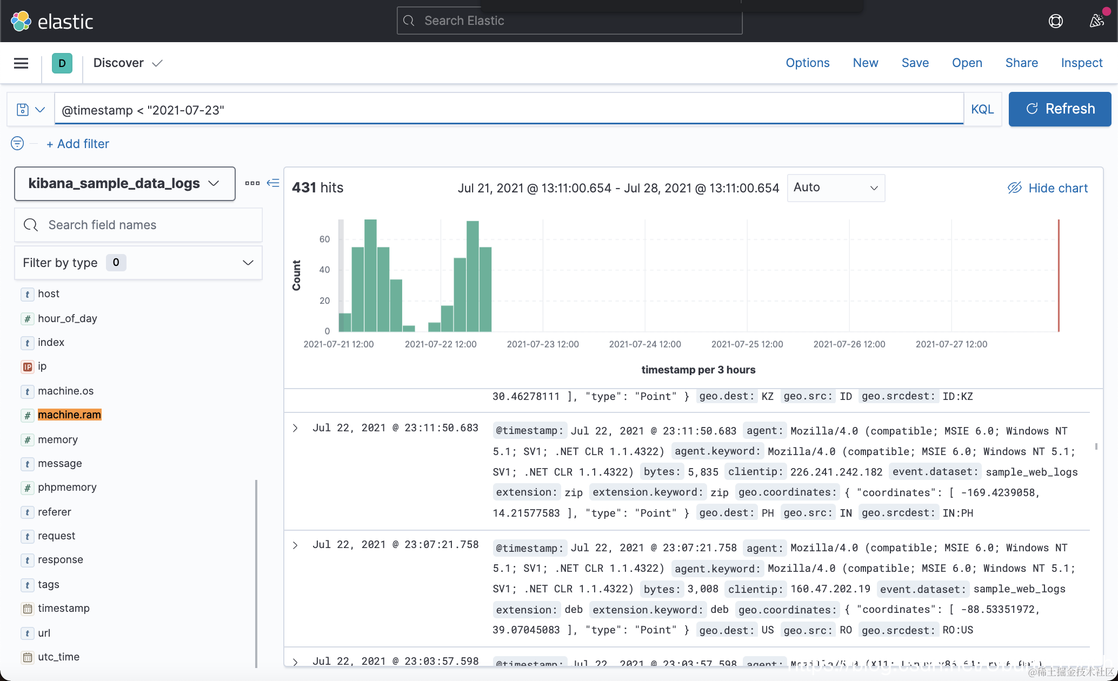Viewport: 1118px width, 681px height.
Task: Click the ip field type icon
Action: point(27,367)
